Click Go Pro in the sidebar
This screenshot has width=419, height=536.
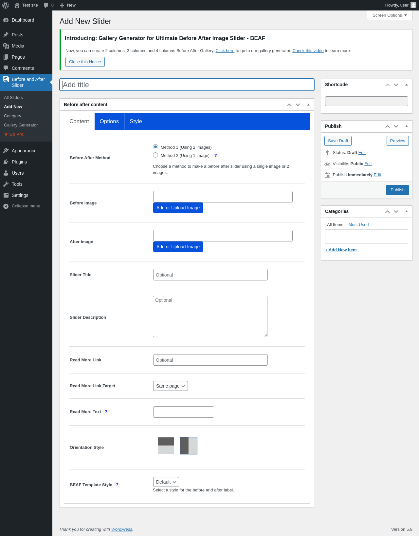click(14, 134)
